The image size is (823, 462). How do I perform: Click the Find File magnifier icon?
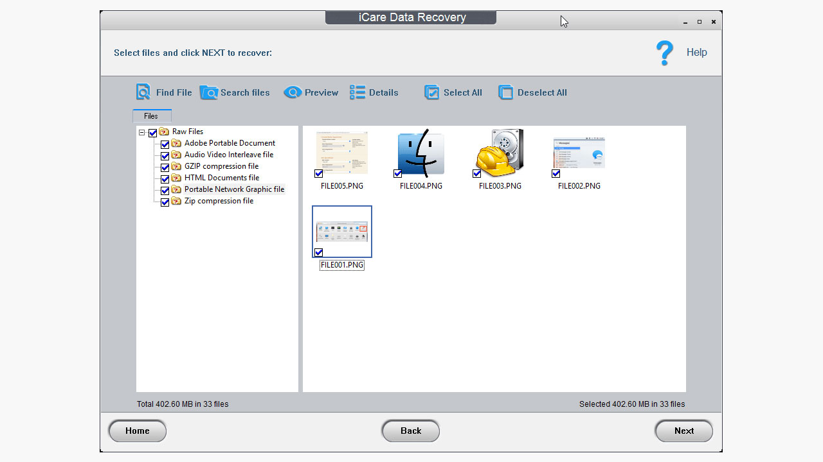click(x=143, y=92)
